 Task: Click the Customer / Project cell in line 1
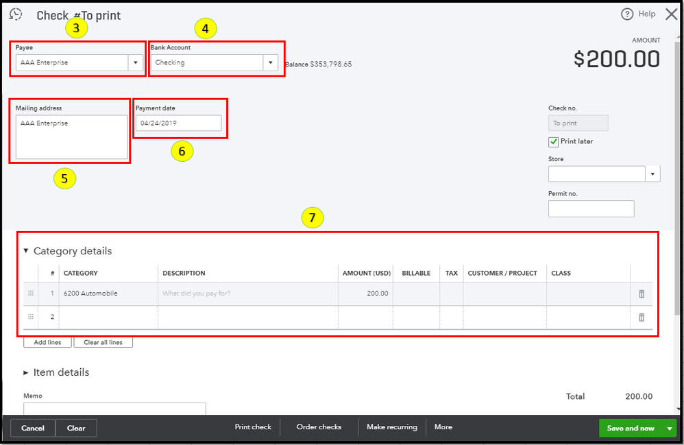[x=504, y=293]
